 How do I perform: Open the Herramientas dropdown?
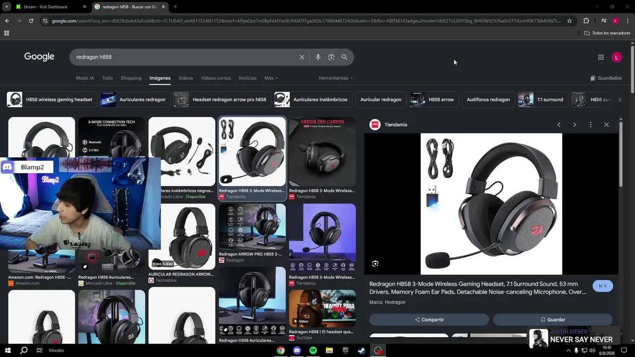pos(336,78)
